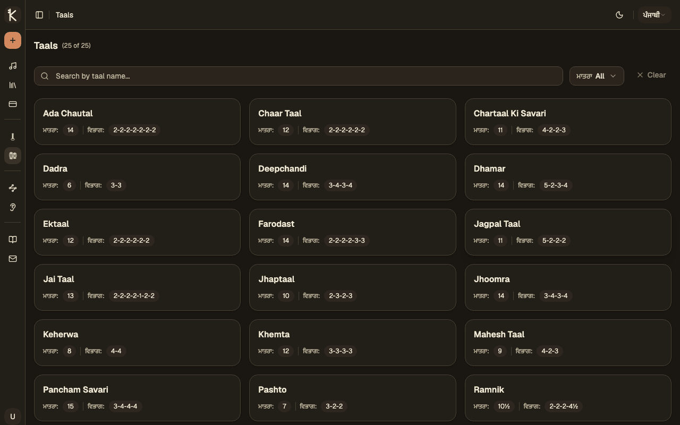The image size is (680, 425).
Task: Click the Taals breadcrumb in the header
Action: tap(64, 15)
